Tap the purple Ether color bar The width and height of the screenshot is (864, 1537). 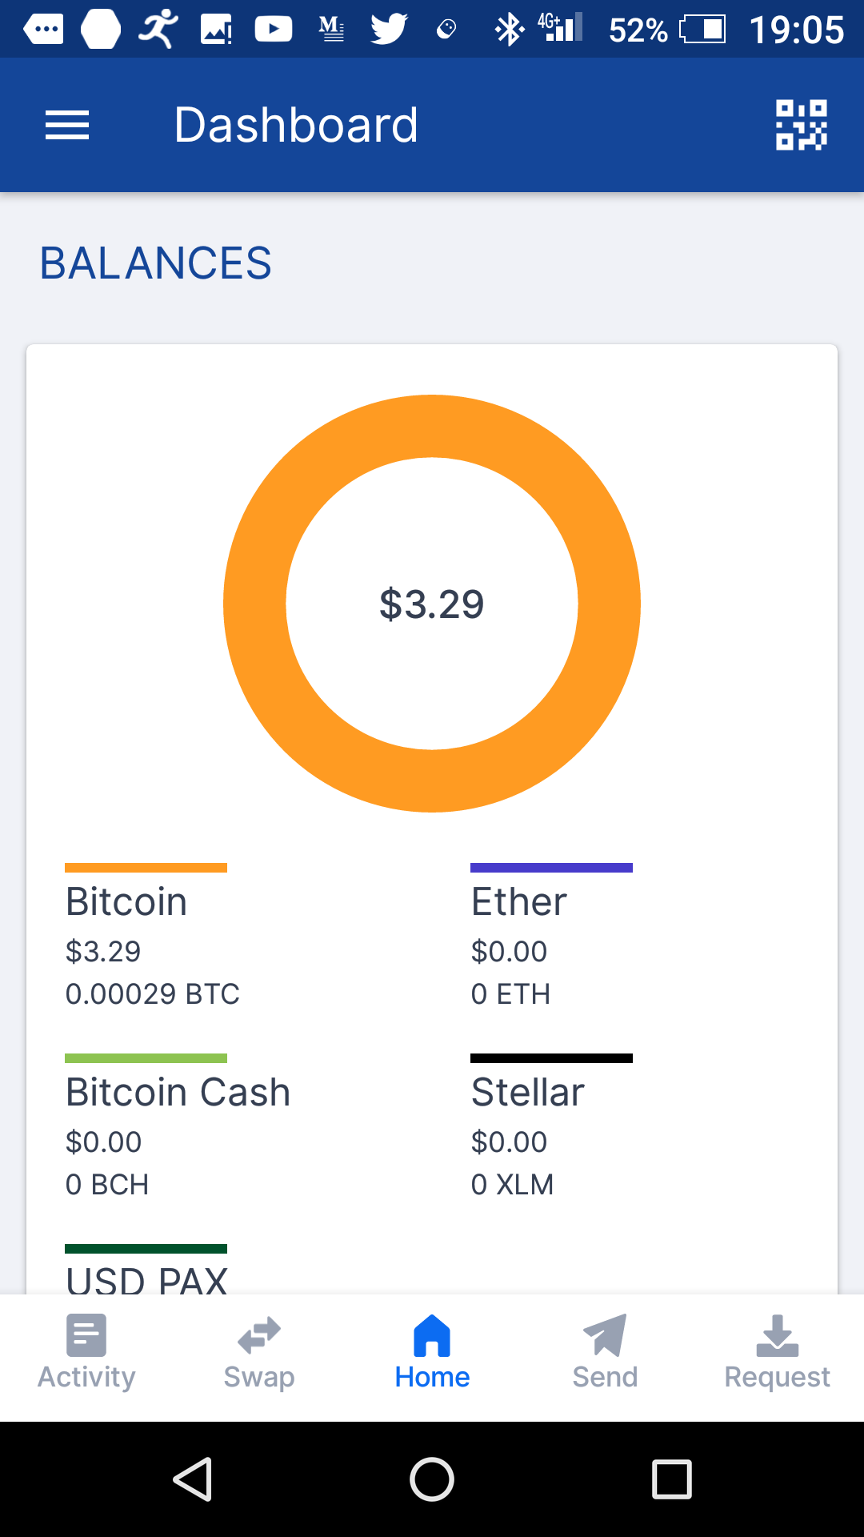tap(551, 868)
